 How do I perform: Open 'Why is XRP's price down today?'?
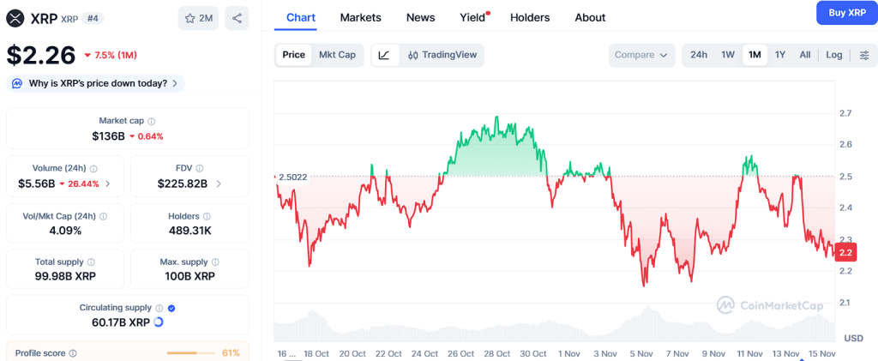(x=96, y=83)
